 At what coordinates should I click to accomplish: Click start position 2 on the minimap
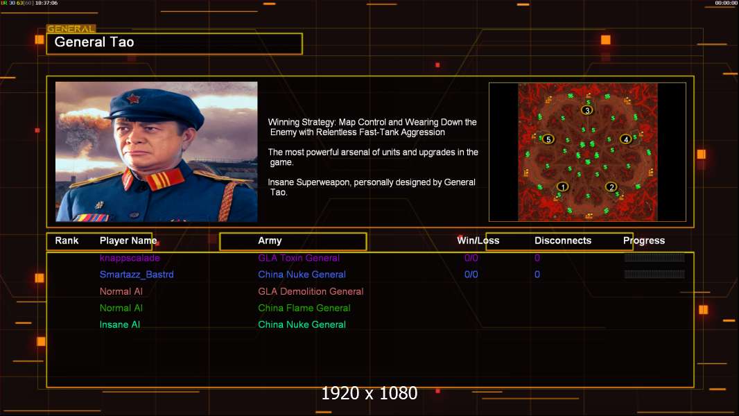click(x=611, y=187)
